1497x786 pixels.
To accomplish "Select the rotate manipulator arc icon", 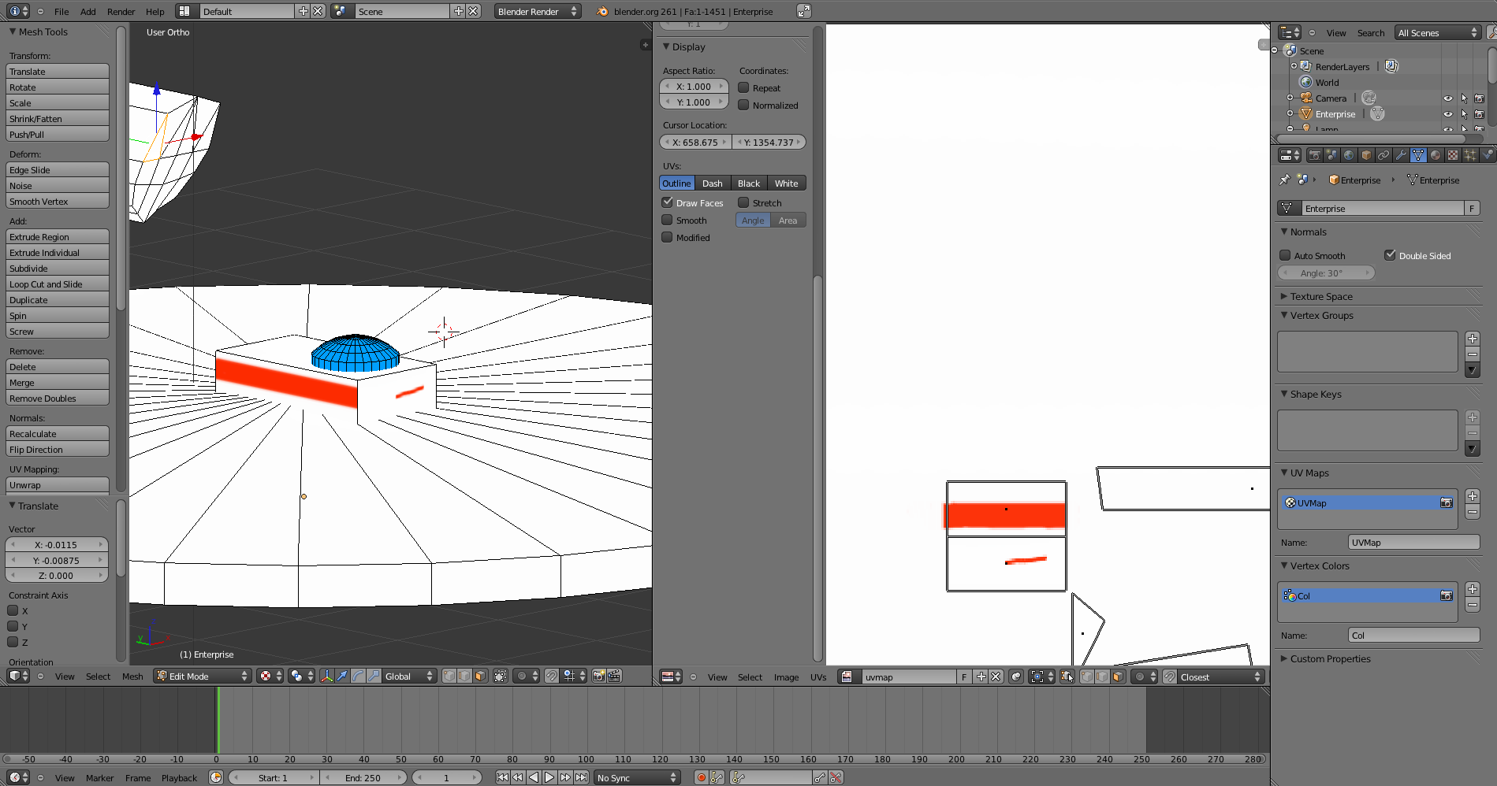I will click(358, 676).
